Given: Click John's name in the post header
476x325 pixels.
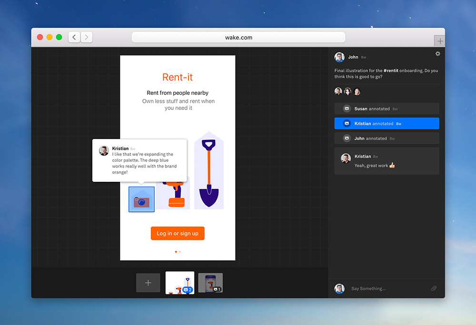Looking at the screenshot, I should [x=353, y=57].
